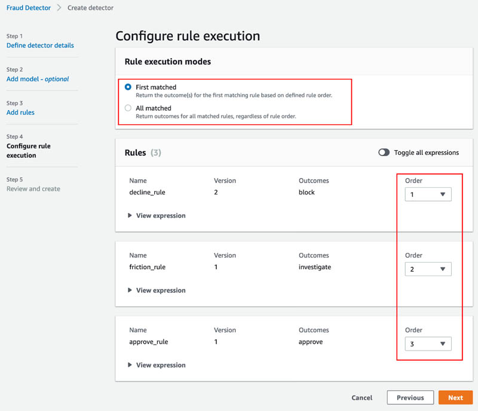The height and width of the screenshot is (411, 478).
Task: Expand View expression for approve_rule
Action: [157, 365]
